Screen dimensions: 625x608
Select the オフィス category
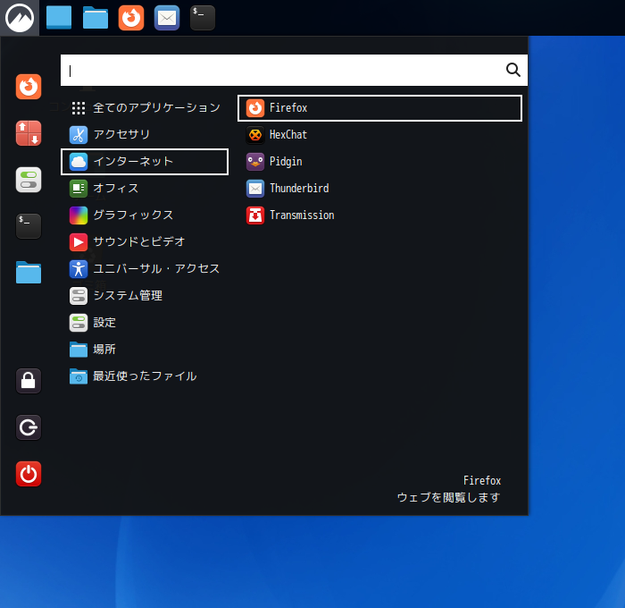[x=145, y=189]
